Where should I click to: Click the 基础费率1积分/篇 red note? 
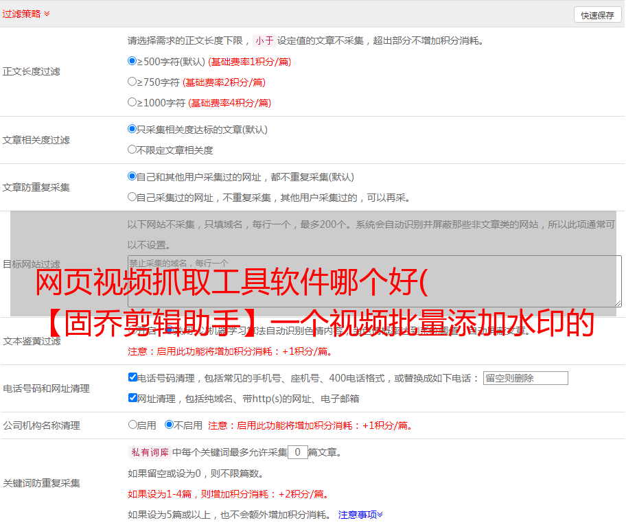coord(250,62)
